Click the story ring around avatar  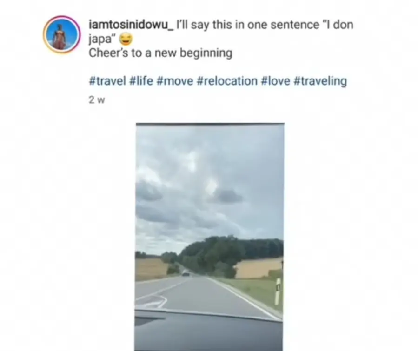[61, 18]
